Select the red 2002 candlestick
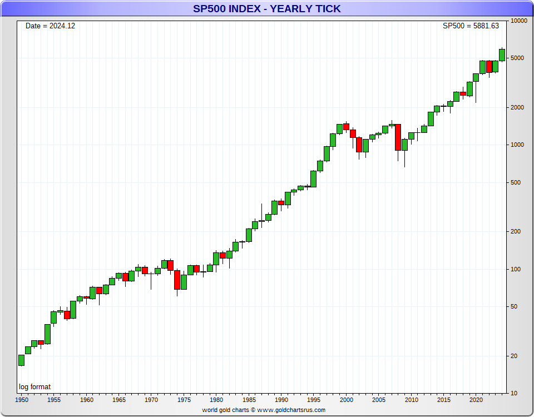 pos(359,145)
